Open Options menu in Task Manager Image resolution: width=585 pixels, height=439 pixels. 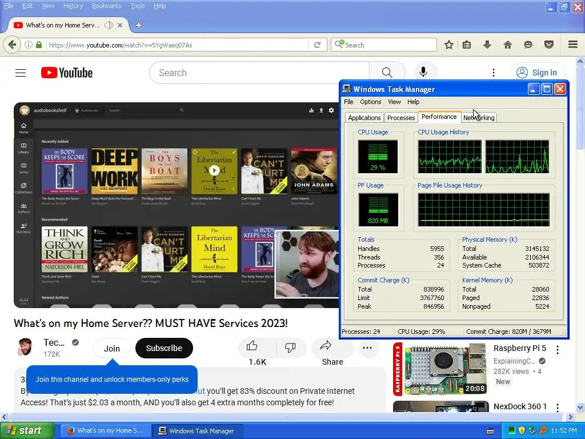[370, 102]
